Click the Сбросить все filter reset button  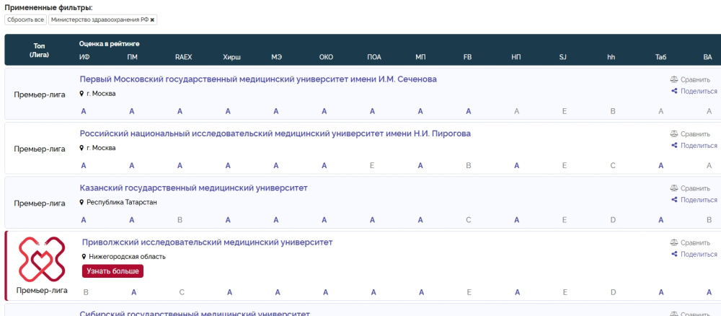coord(26,19)
